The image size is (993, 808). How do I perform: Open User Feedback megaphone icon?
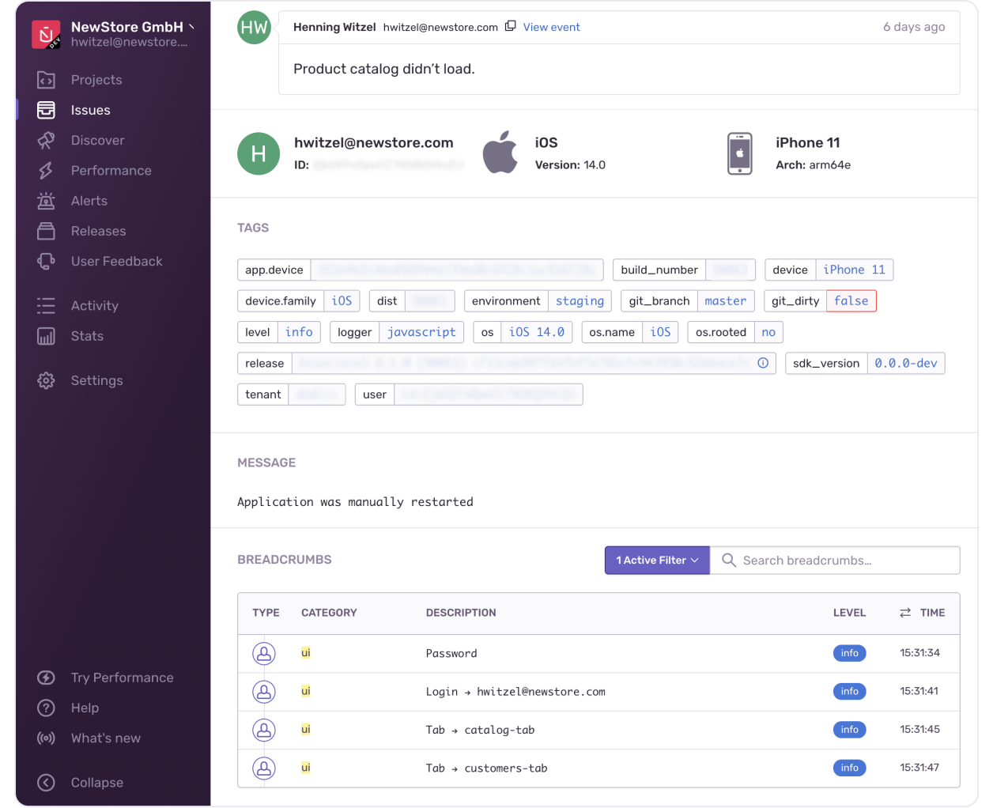pos(47,262)
